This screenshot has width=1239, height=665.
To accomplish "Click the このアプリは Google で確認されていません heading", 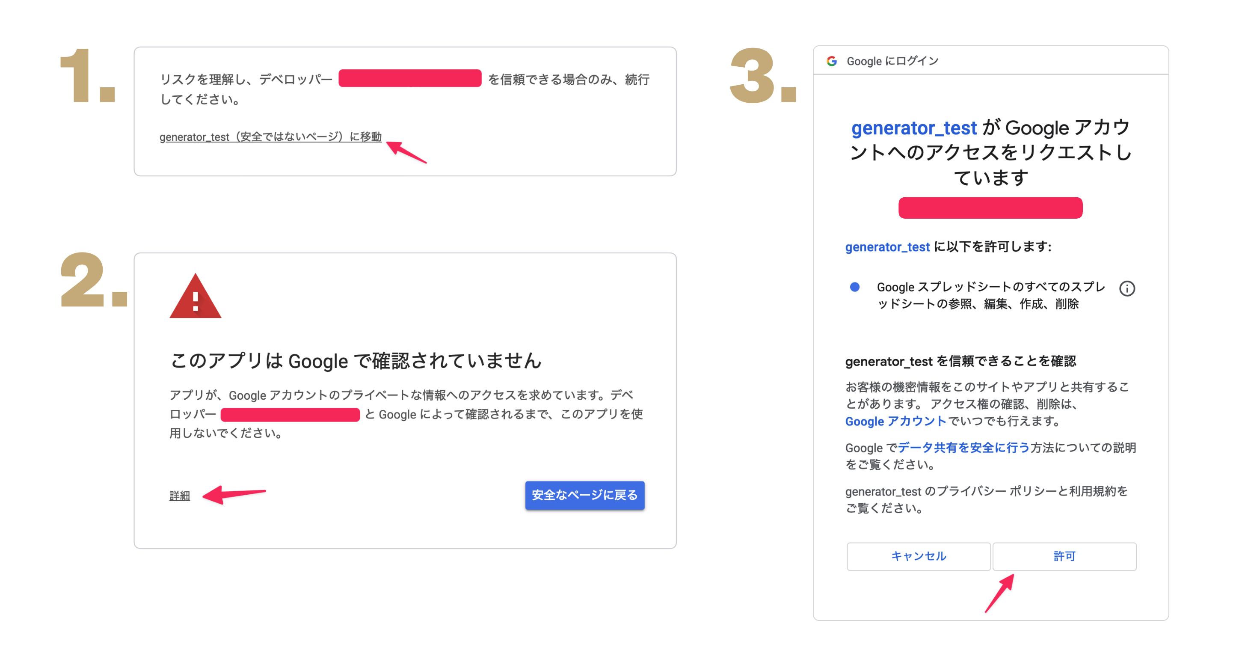I will tap(356, 361).
